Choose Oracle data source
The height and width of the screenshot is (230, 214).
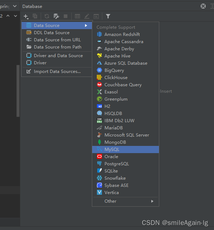coord(125,157)
